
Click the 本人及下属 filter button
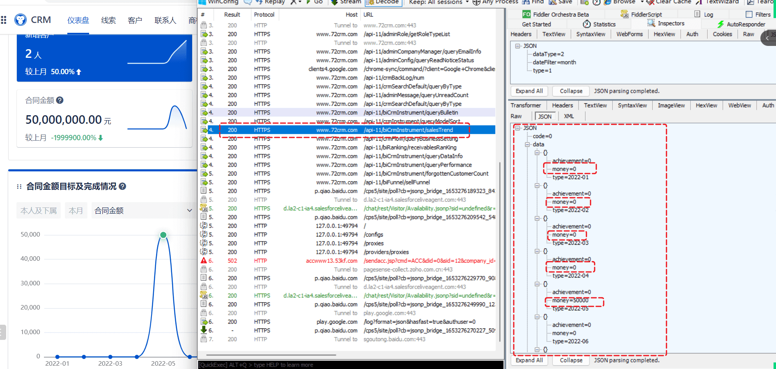(39, 210)
